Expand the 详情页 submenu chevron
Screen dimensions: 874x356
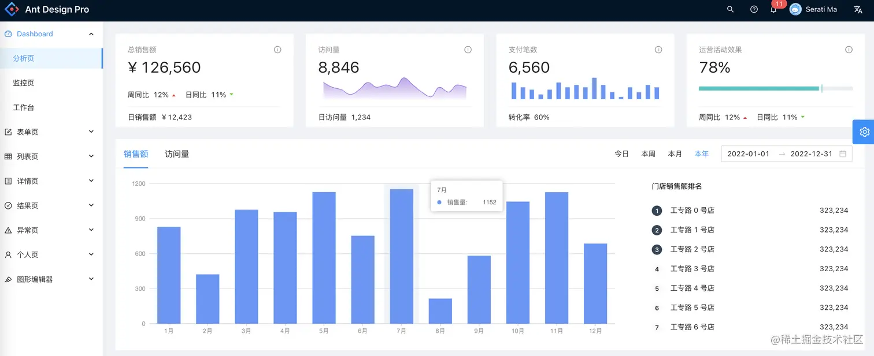tap(91, 181)
